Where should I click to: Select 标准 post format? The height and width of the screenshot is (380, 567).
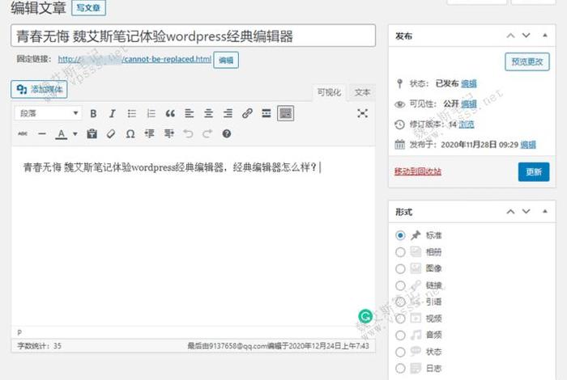coord(400,235)
